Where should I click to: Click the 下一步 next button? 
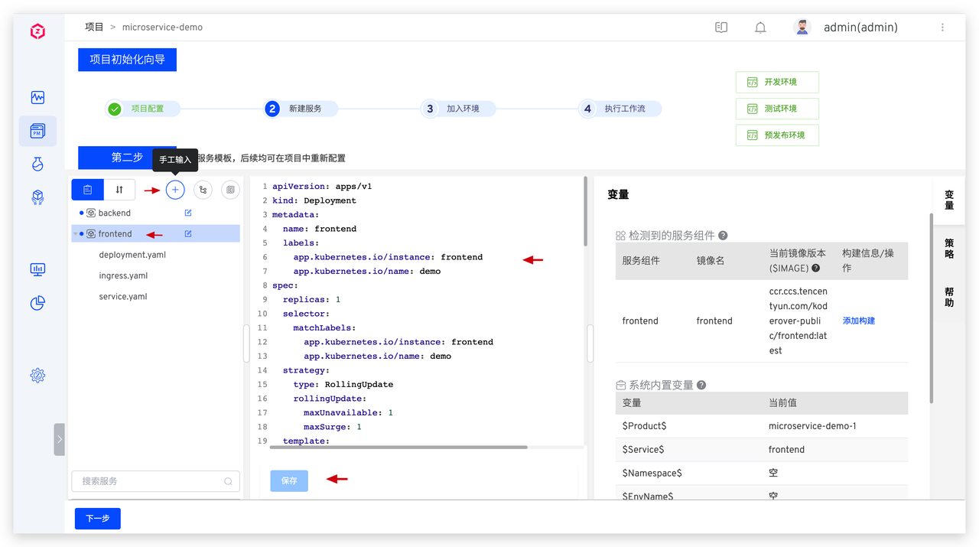98,518
